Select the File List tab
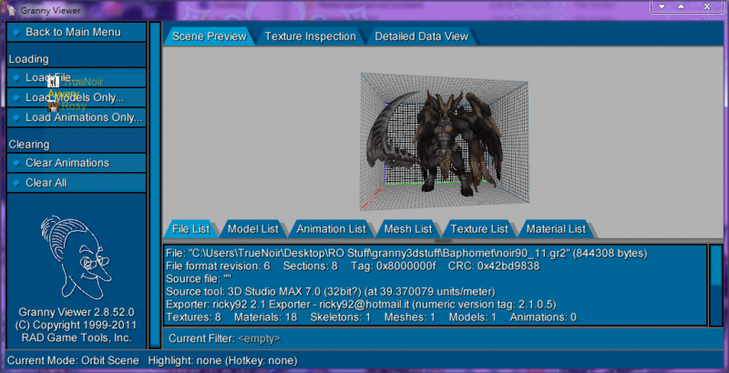 point(190,228)
